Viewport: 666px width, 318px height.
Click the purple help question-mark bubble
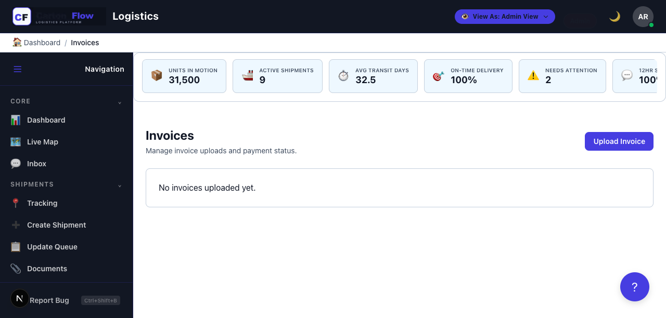coord(635,286)
